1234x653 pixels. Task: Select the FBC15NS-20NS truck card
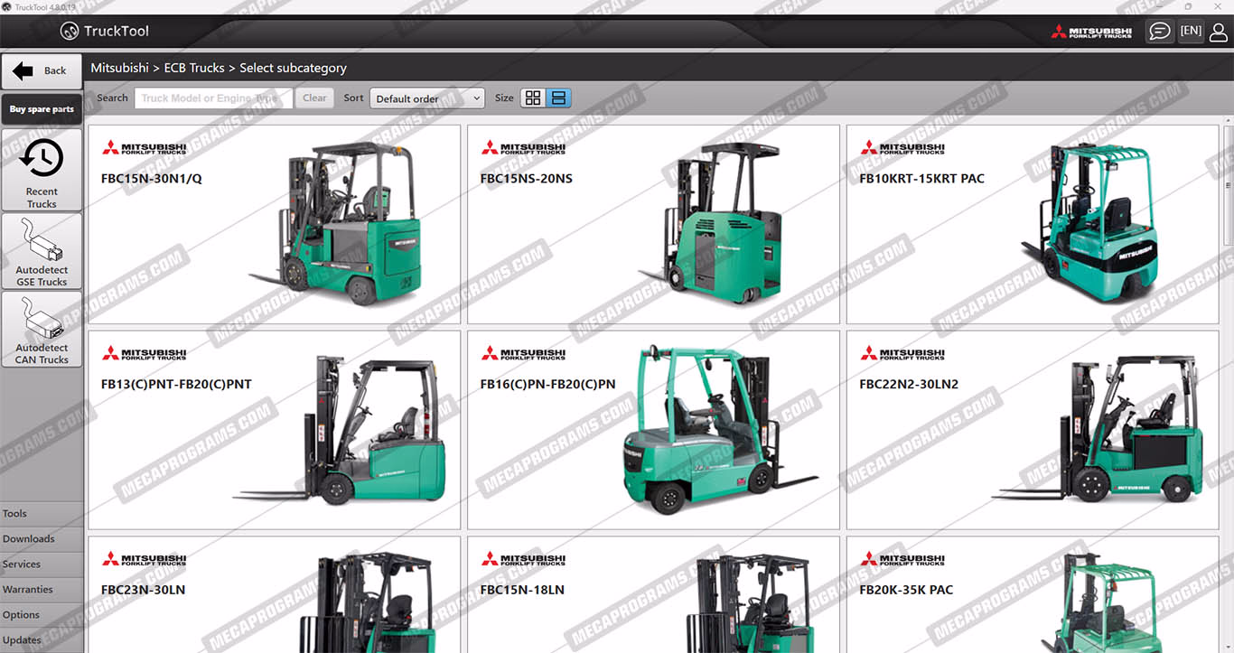click(653, 224)
